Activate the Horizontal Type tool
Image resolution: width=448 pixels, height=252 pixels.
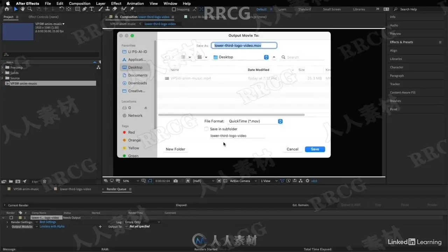click(92, 9)
